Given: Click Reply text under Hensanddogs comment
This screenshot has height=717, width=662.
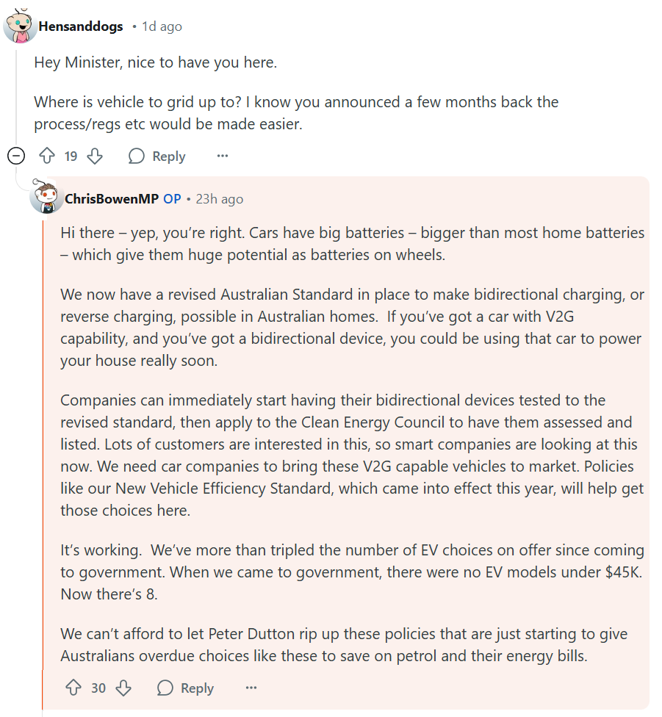Looking at the screenshot, I should [x=169, y=156].
